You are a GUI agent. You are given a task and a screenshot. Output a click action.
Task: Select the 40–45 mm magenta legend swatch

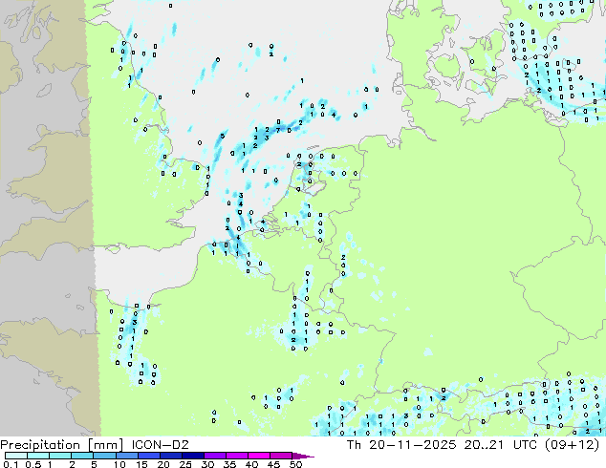(x=259, y=456)
